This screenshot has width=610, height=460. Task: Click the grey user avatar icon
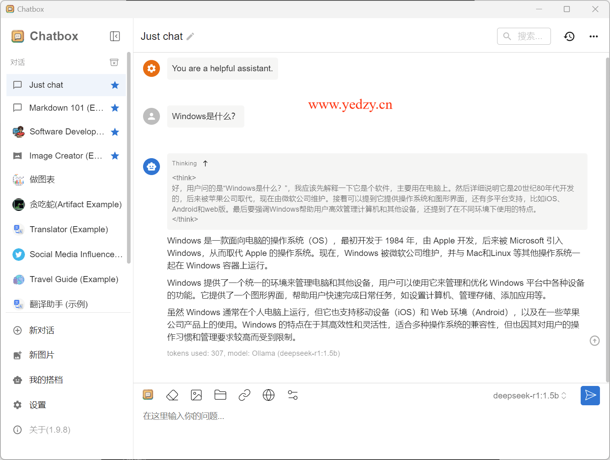(x=151, y=116)
